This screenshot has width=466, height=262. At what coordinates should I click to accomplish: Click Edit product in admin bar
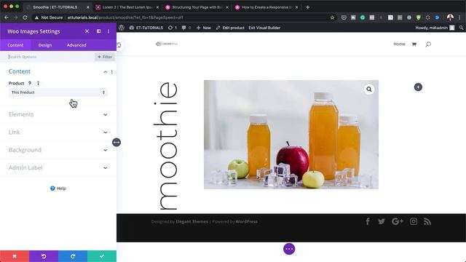pos(230,28)
